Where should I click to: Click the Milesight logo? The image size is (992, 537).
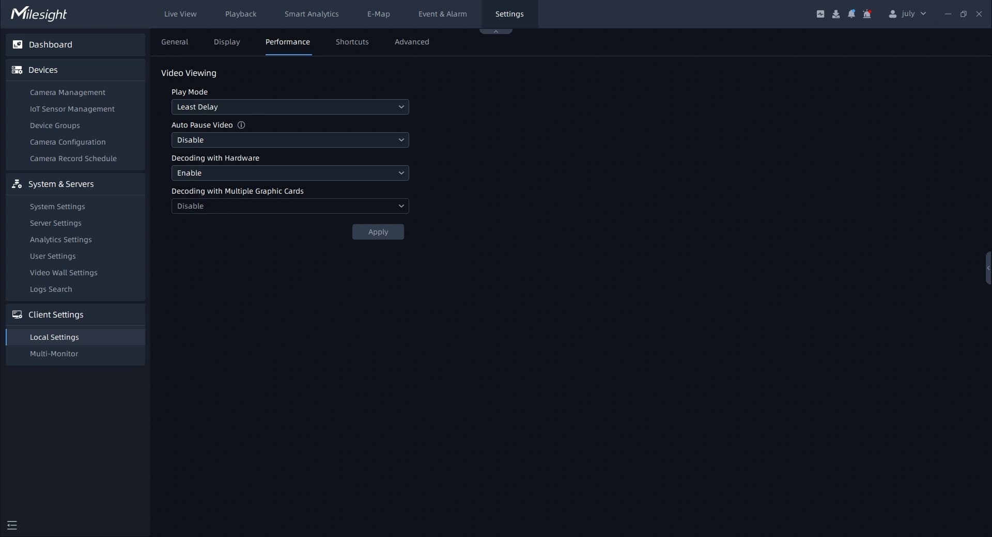[x=39, y=13]
